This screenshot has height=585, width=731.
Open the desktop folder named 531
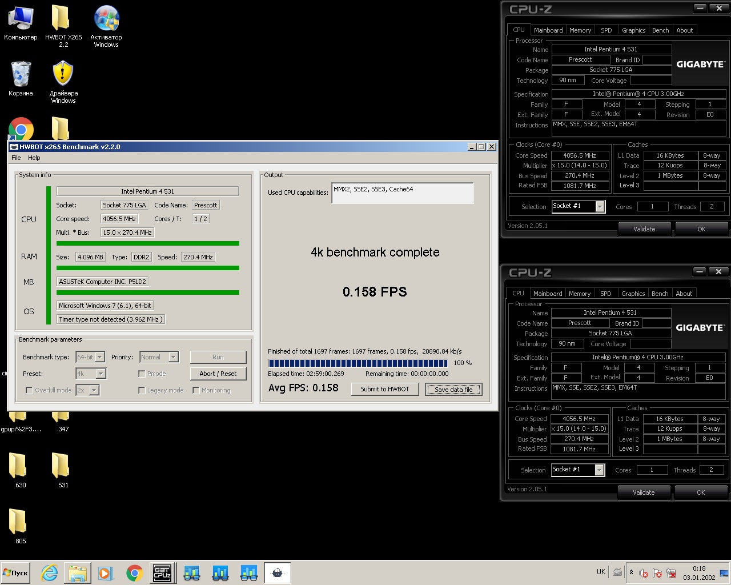(x=63, y=470)
